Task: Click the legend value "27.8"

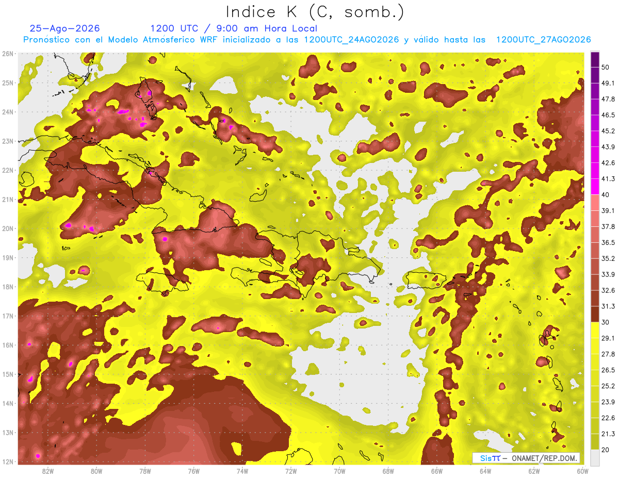Action: point(608,354)
